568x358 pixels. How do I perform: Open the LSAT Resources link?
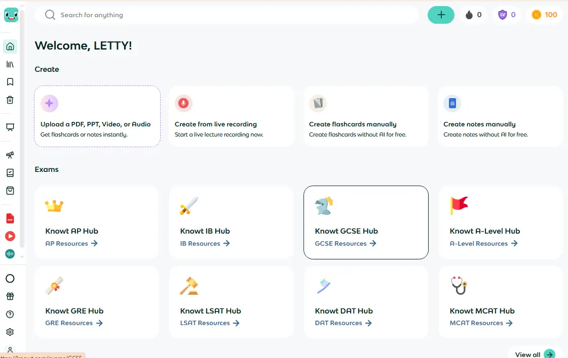[x=210, y=323]
